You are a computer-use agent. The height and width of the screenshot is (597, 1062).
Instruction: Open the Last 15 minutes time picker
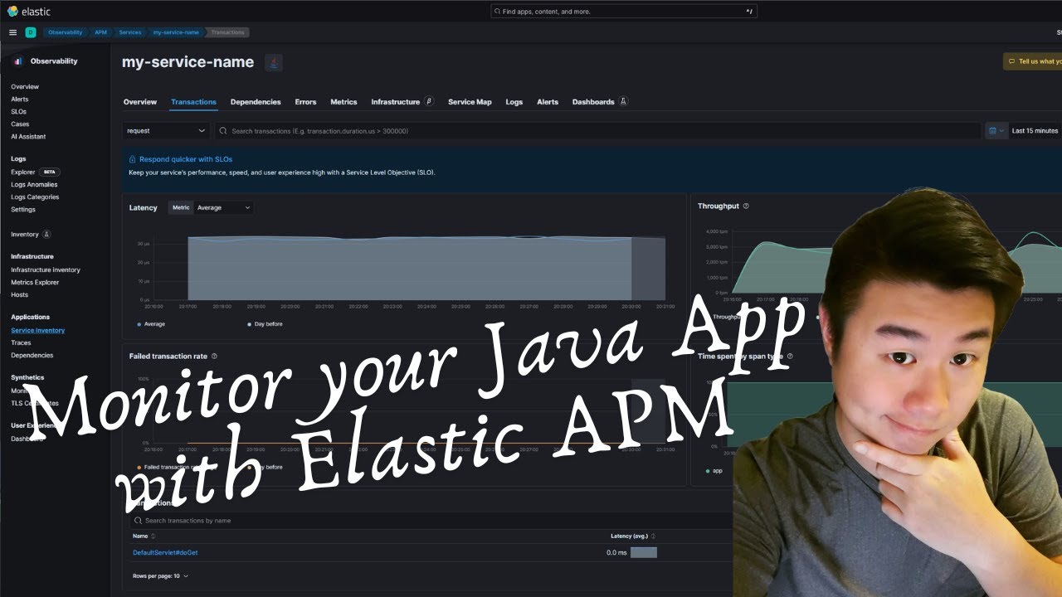click(x=1035, y=131)
